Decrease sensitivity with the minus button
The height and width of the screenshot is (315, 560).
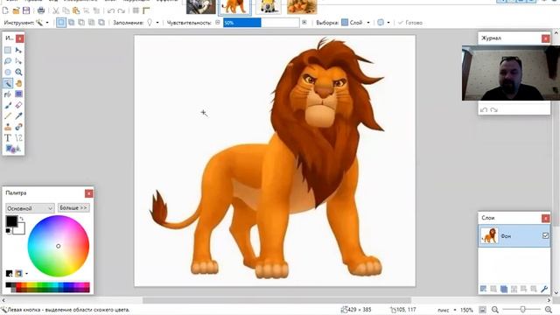click(218, 23)
